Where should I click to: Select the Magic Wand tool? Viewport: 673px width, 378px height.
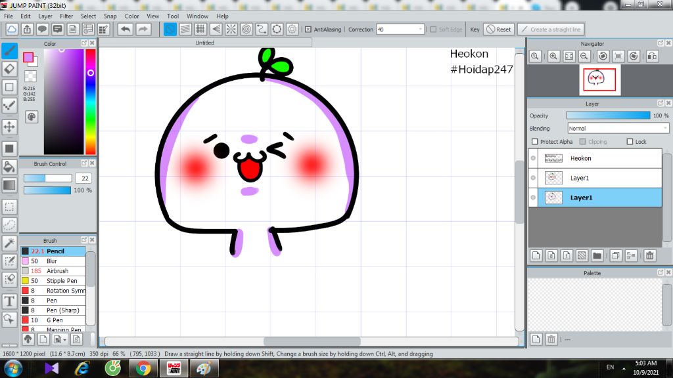pos(9,243)
